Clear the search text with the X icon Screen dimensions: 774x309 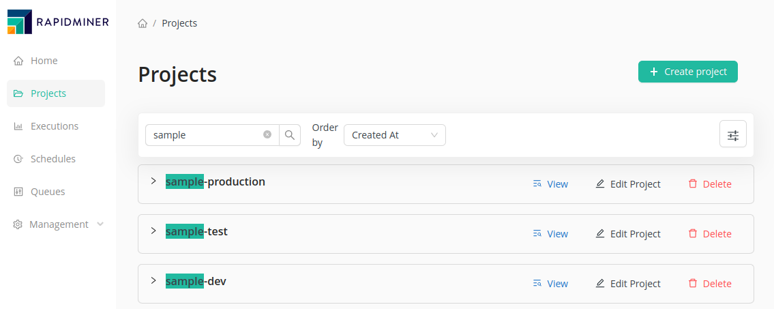pyautogui.click(x=267, y=135)
